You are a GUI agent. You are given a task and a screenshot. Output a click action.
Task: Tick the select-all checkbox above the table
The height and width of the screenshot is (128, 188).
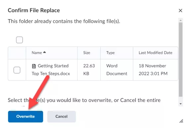pyautogui.click(x=20, y=40)
